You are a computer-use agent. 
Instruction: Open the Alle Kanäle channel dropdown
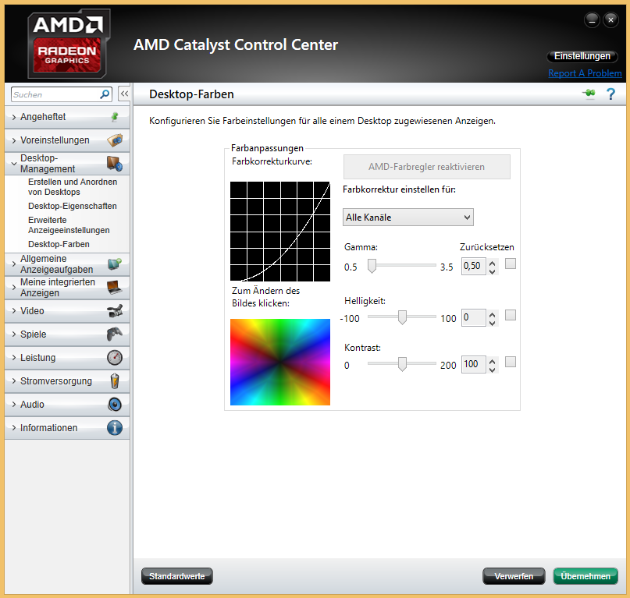pyautogui.click(x=408, y=217)
